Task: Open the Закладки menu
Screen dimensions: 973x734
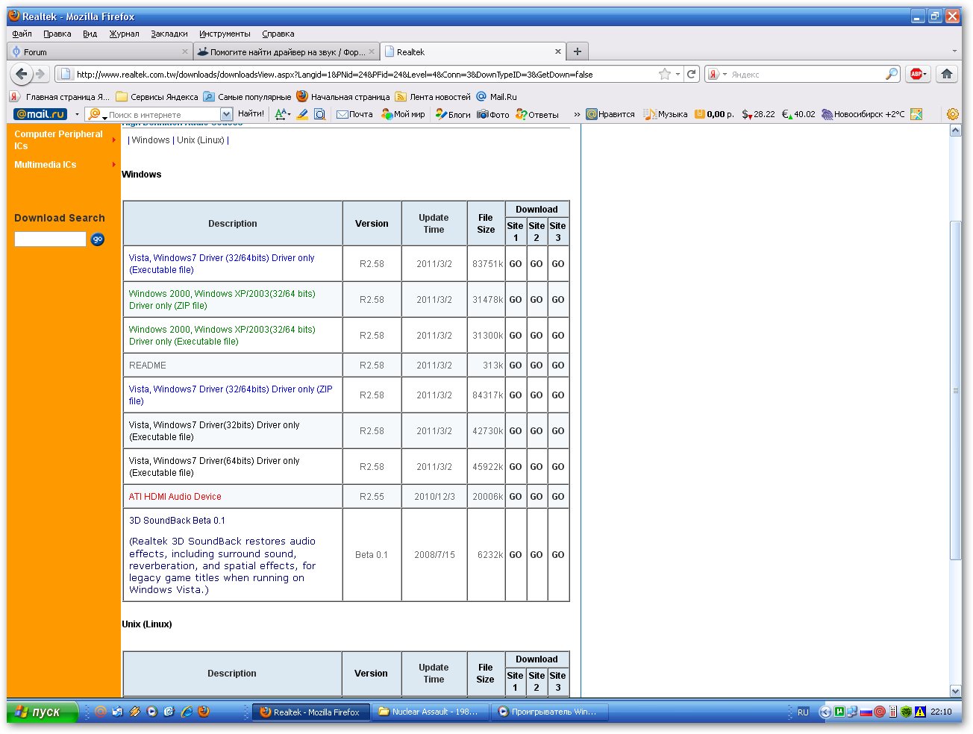Action: 169,34
